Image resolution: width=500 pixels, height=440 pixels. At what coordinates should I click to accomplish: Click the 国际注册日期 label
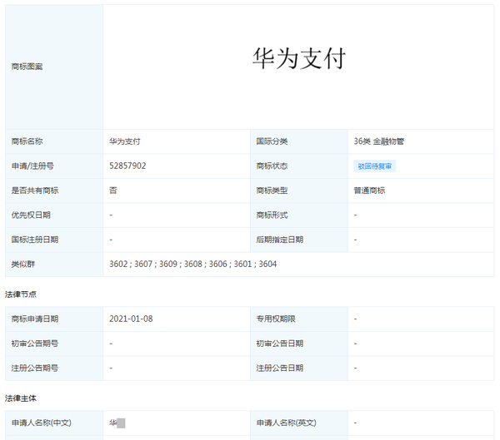click(35, 240)
